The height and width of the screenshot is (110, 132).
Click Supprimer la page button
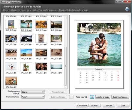point(120,97)
